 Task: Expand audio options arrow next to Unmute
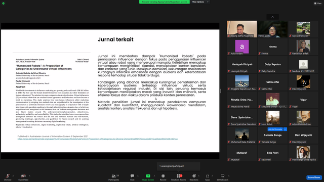pyautogui.click(x=13, y=176)
